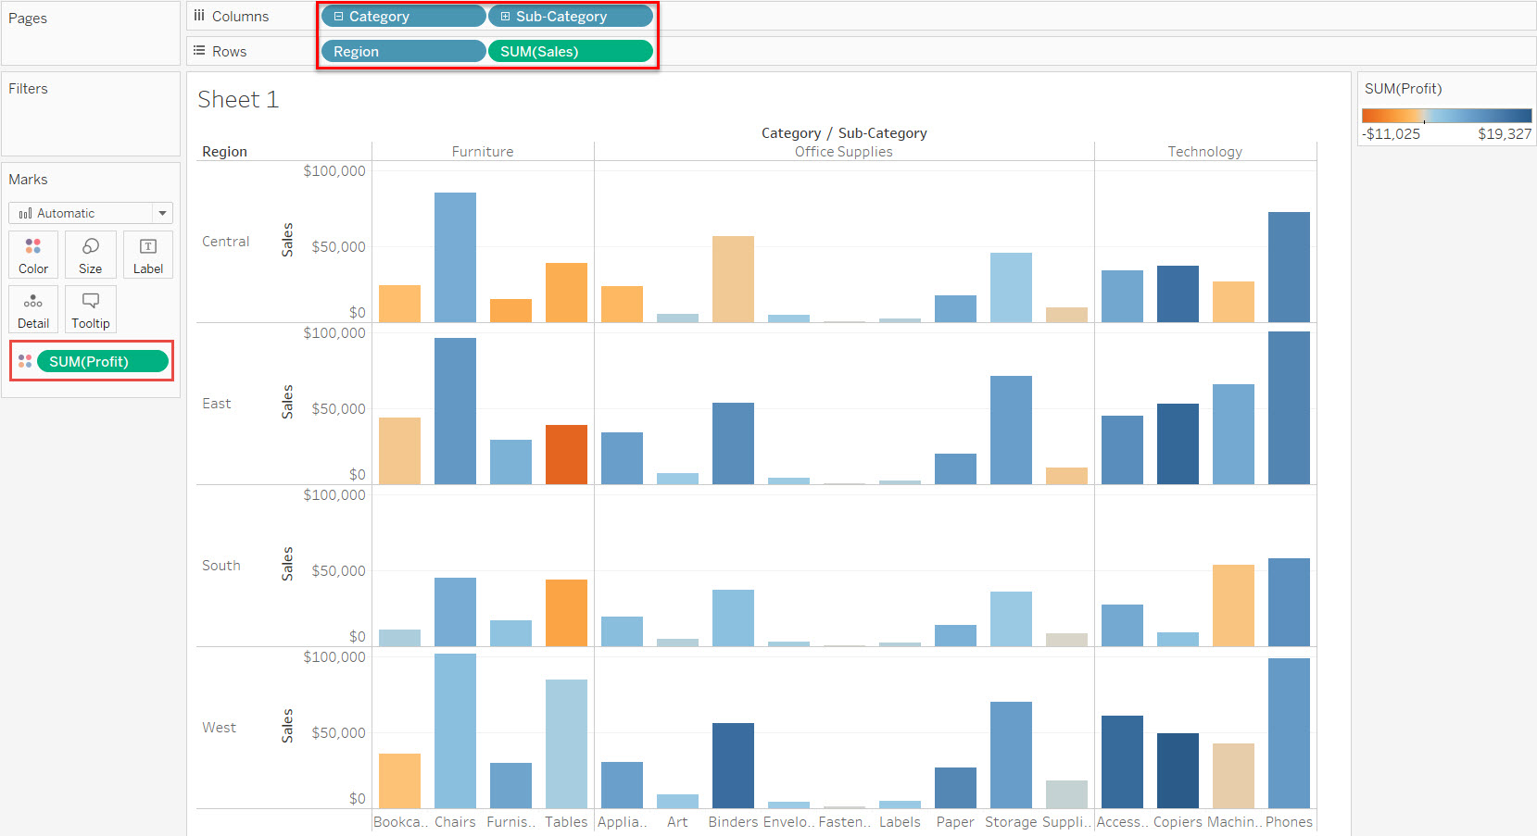Expand the Sub-Category pill hierarchy
The width and height of the screenshot is (1537, 836).
click(505, 17)
